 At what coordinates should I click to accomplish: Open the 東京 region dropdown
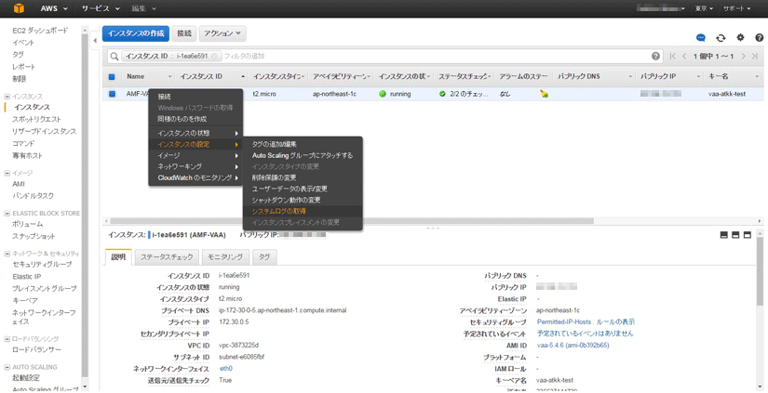point(704,8)
